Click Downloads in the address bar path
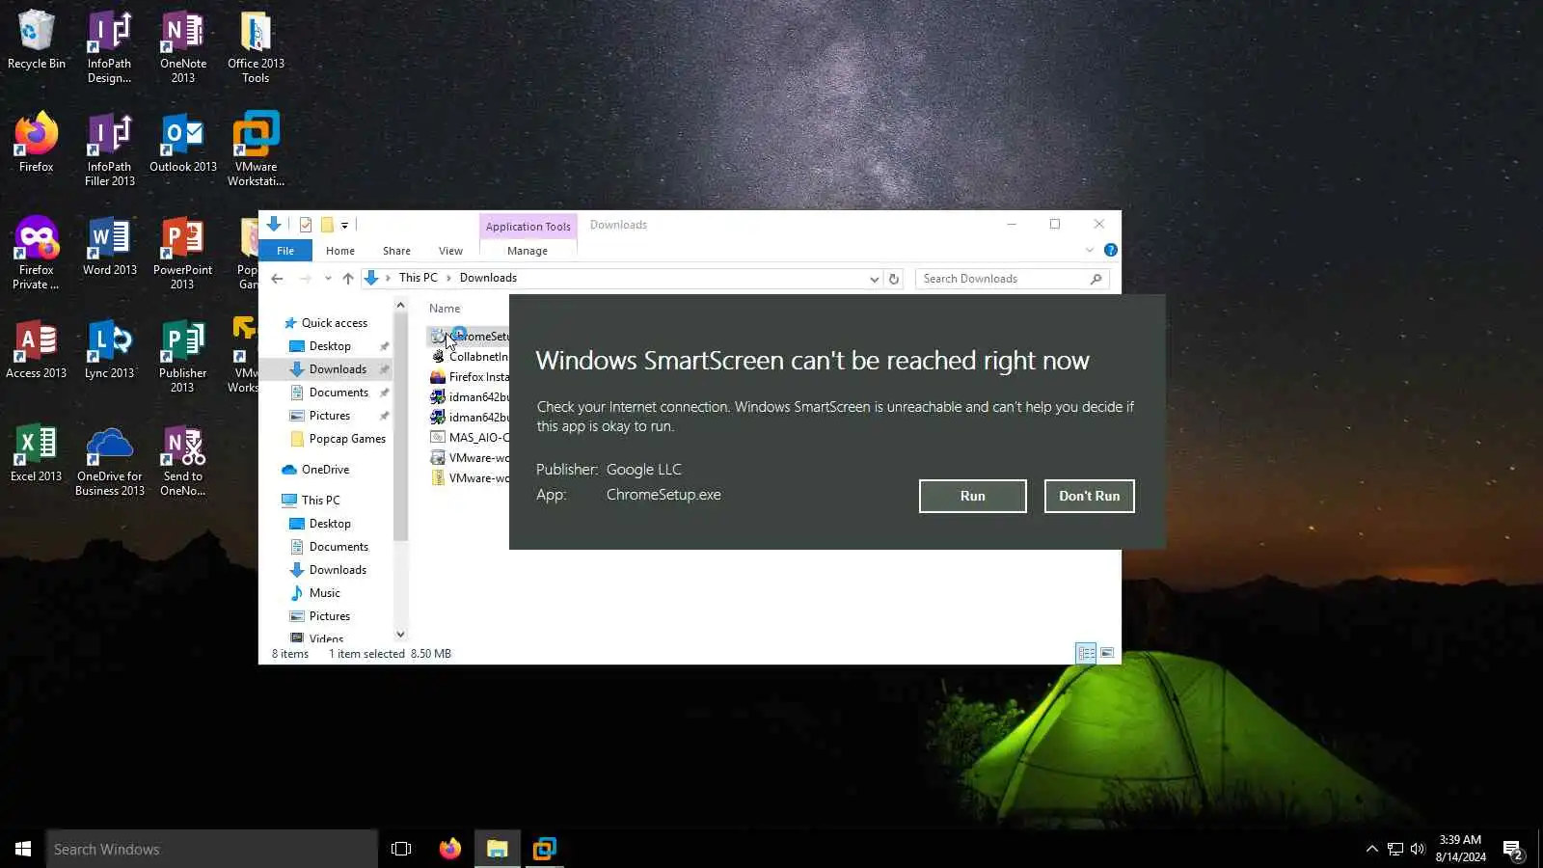The image size is (1543, 868). 488,278
